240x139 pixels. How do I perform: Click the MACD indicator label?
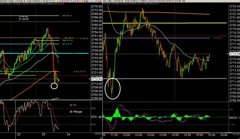coord(235,117)
